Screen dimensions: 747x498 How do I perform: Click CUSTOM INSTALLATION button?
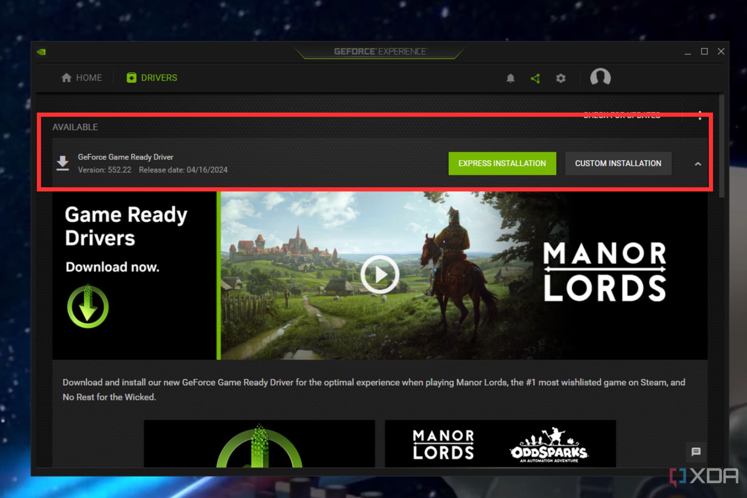[x=618, y=163]
